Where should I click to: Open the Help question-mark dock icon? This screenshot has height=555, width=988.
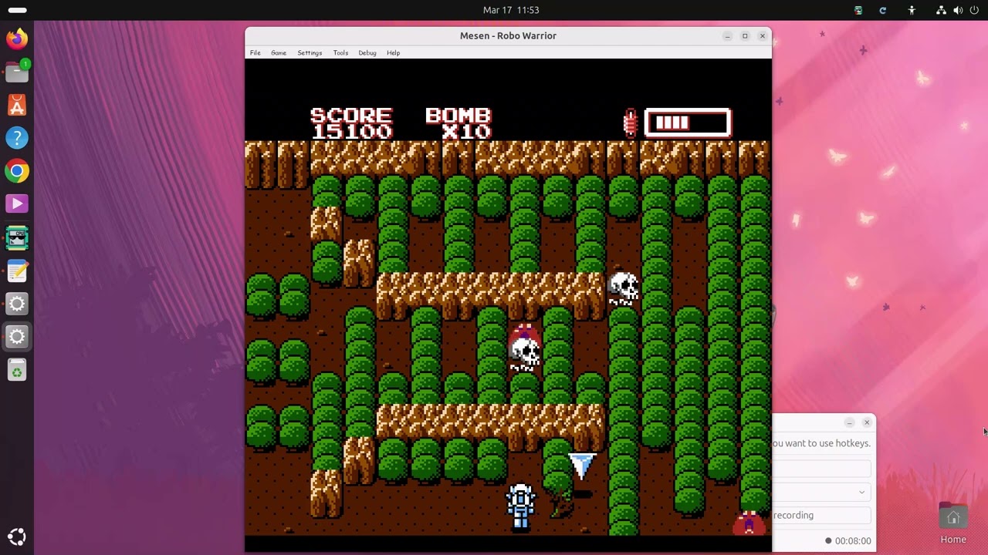pos(17,138)
